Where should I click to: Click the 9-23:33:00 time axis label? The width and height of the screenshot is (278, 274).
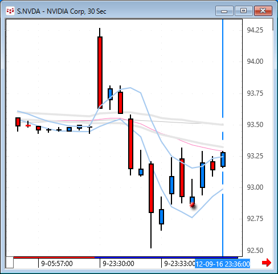(179, 264)
